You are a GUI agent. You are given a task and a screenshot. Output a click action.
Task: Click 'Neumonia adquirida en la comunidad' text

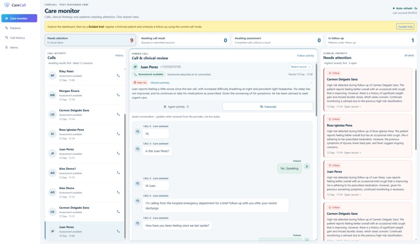click(x=189, y=74)
